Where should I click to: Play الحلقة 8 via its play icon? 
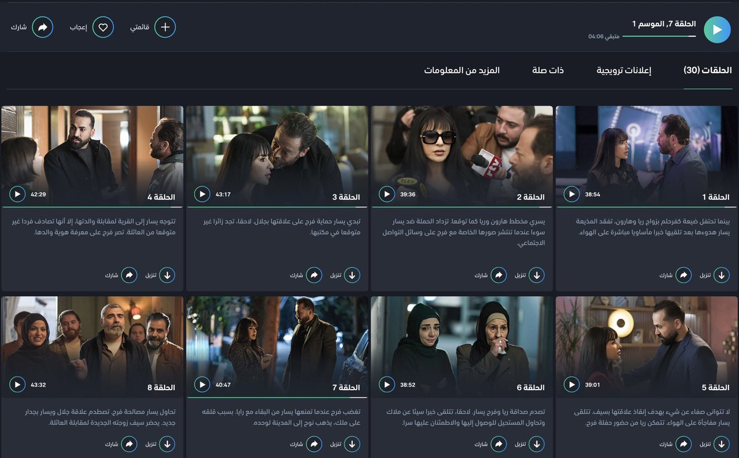(17, 385)
